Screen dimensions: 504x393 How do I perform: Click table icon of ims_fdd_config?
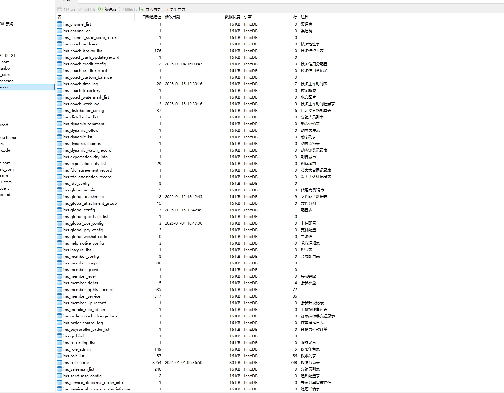(59, 183)
